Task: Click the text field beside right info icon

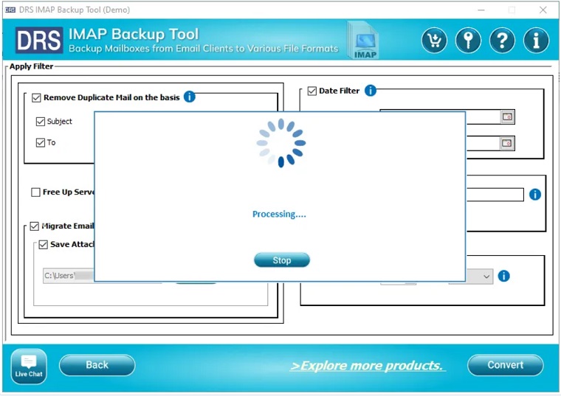Action: (x=495, y=195)
